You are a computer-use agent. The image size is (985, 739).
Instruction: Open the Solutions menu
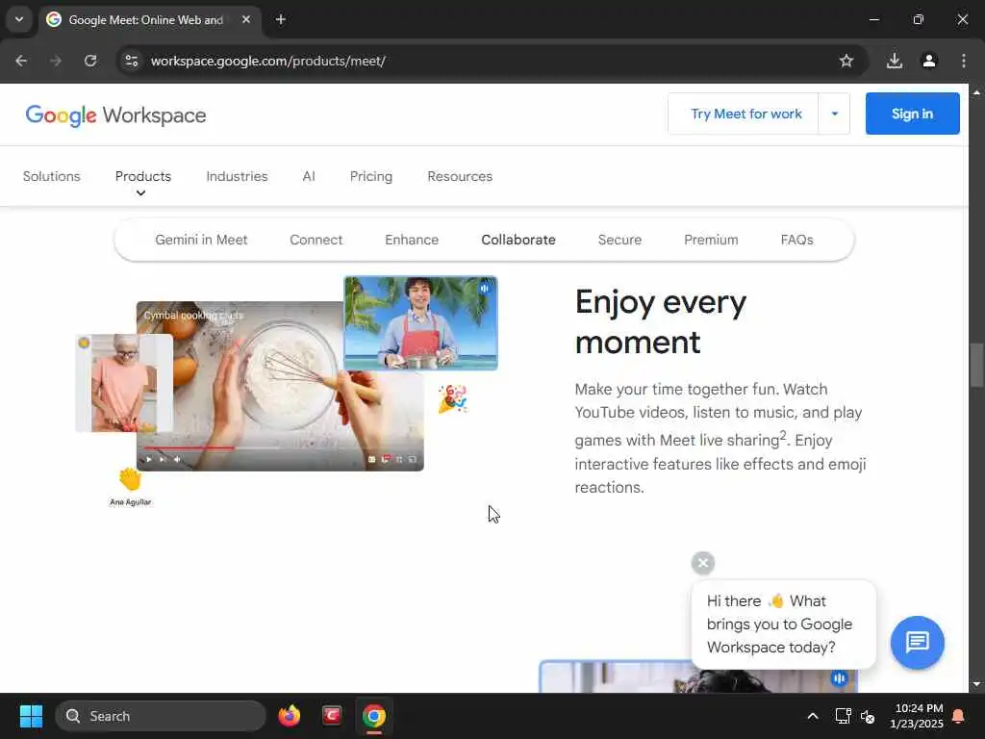(52, 177)
